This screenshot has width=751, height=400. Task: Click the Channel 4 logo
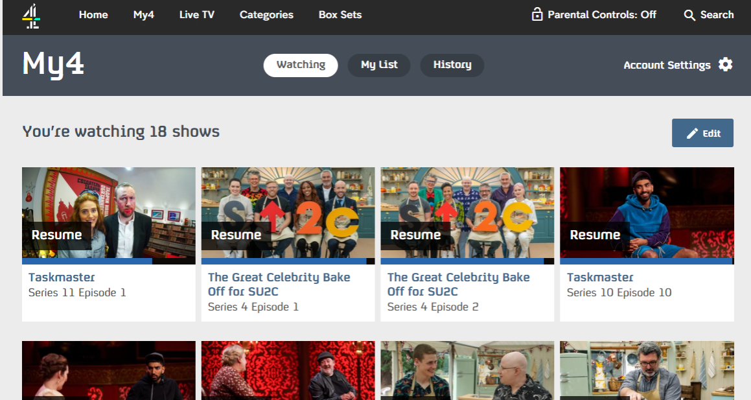(31, 16)
